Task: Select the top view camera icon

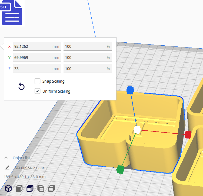Action: [x=30, y=188]
